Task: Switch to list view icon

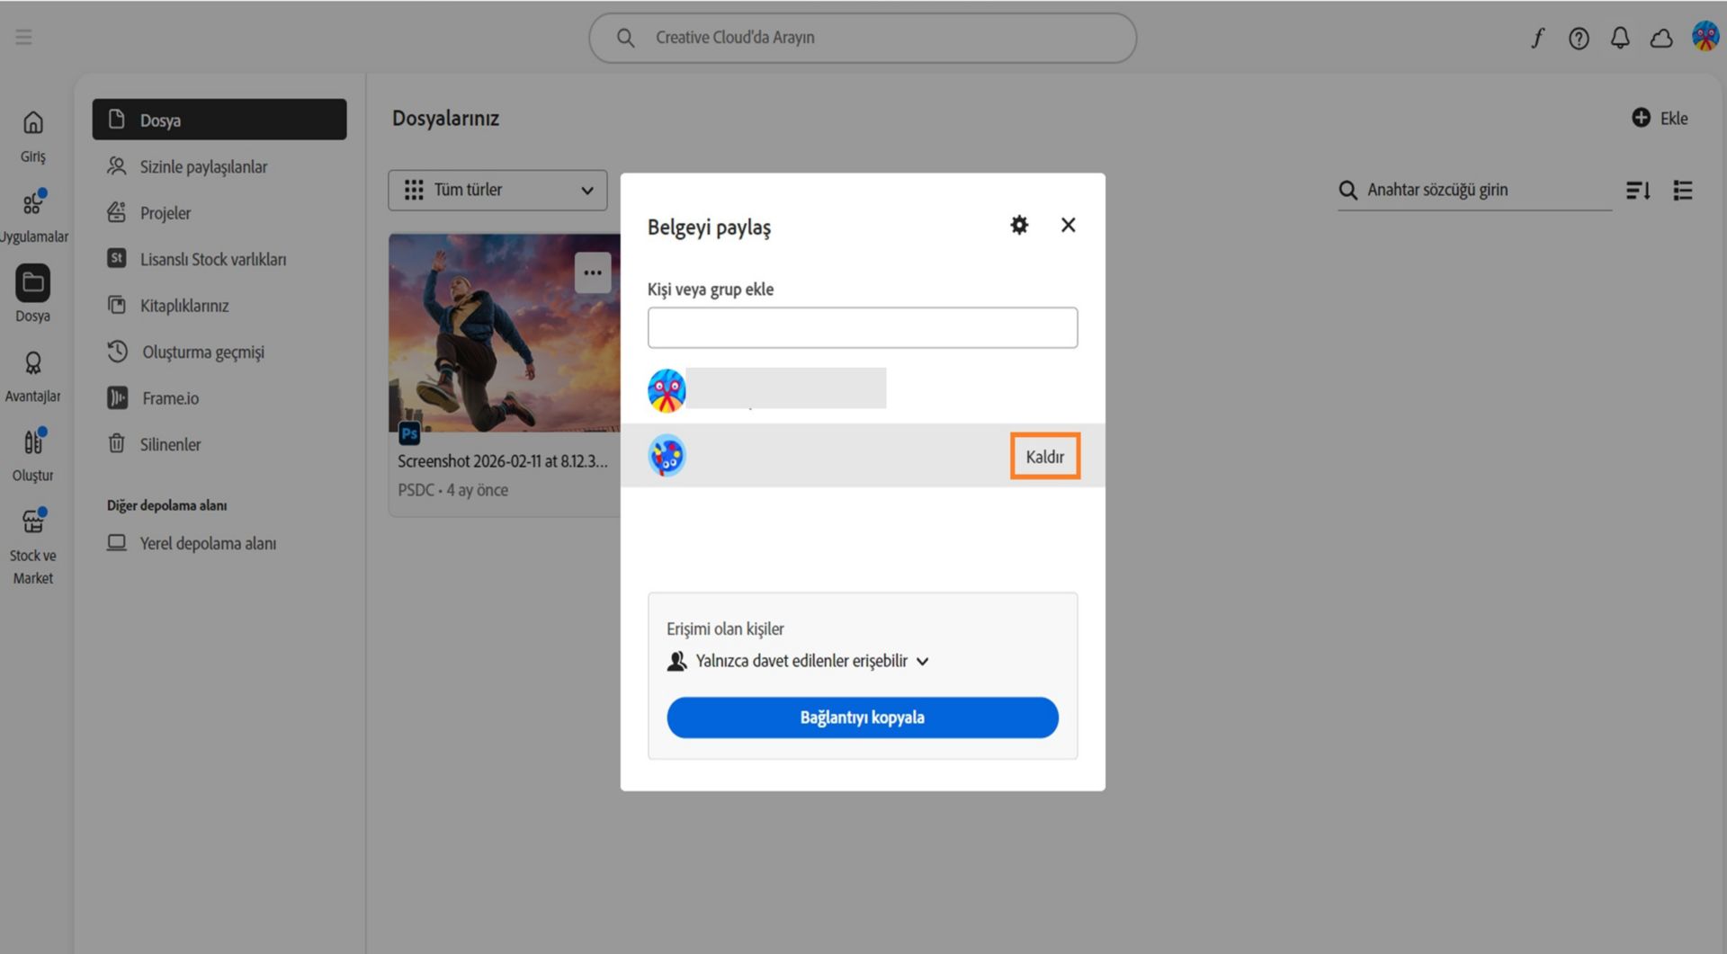Action: [1682, 190]
